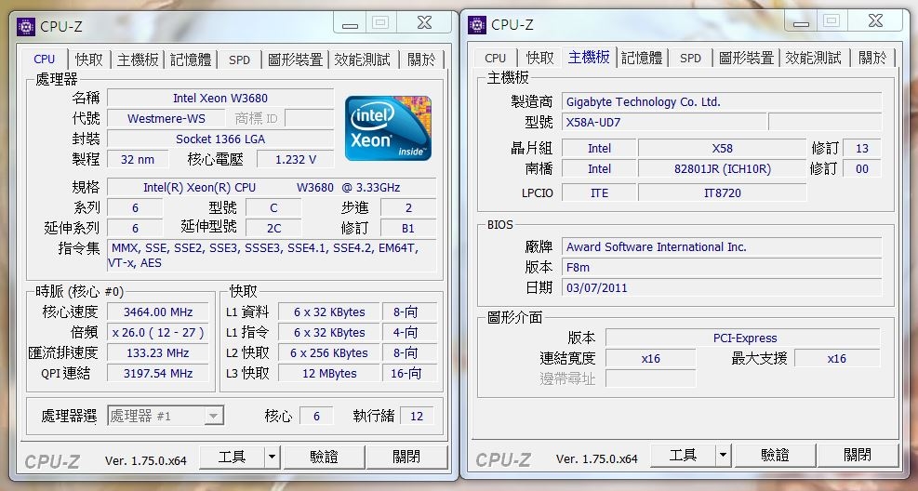This screenshot has height=491, width=918.
Task: Open 關於 tab in left CPU-Z window
Action: pos(421,60)
